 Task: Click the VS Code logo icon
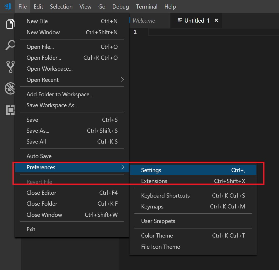coord(8,6)
